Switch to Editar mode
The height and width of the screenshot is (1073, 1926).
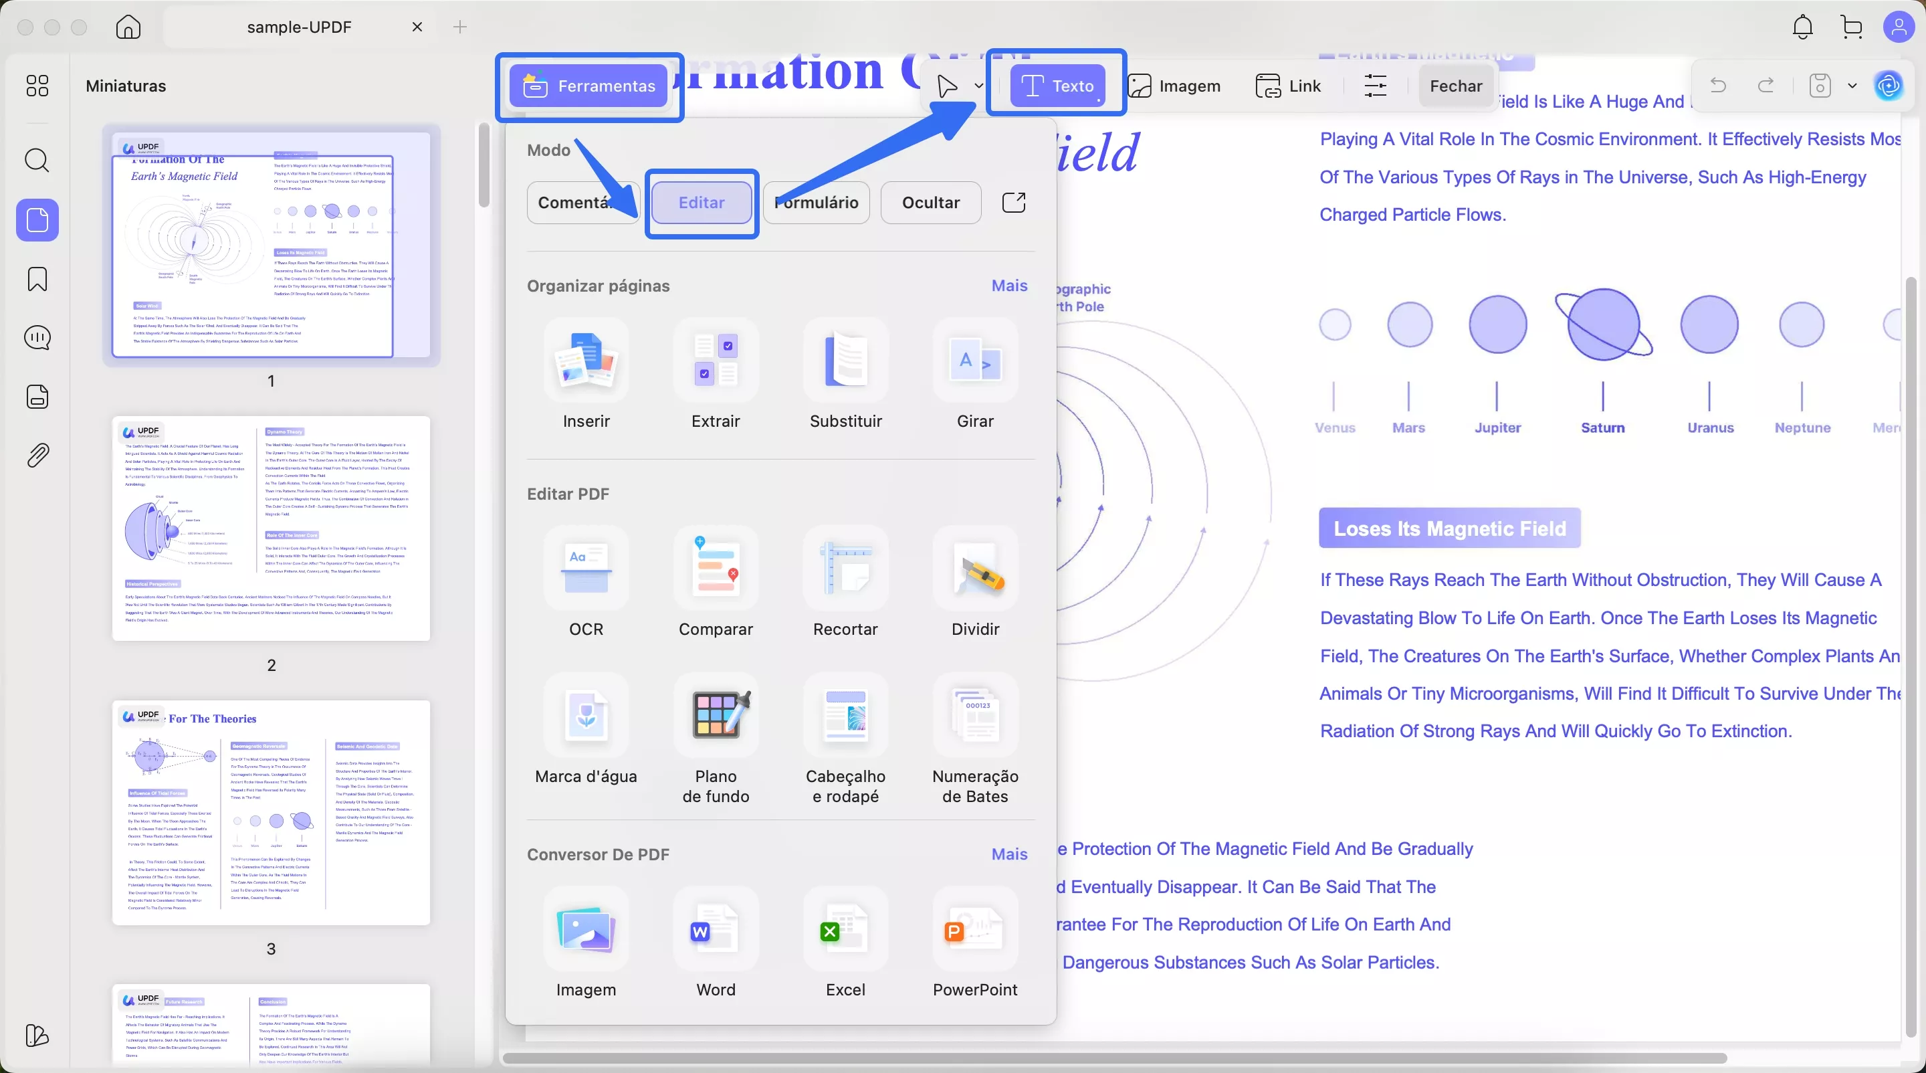(x=702, y=203)
